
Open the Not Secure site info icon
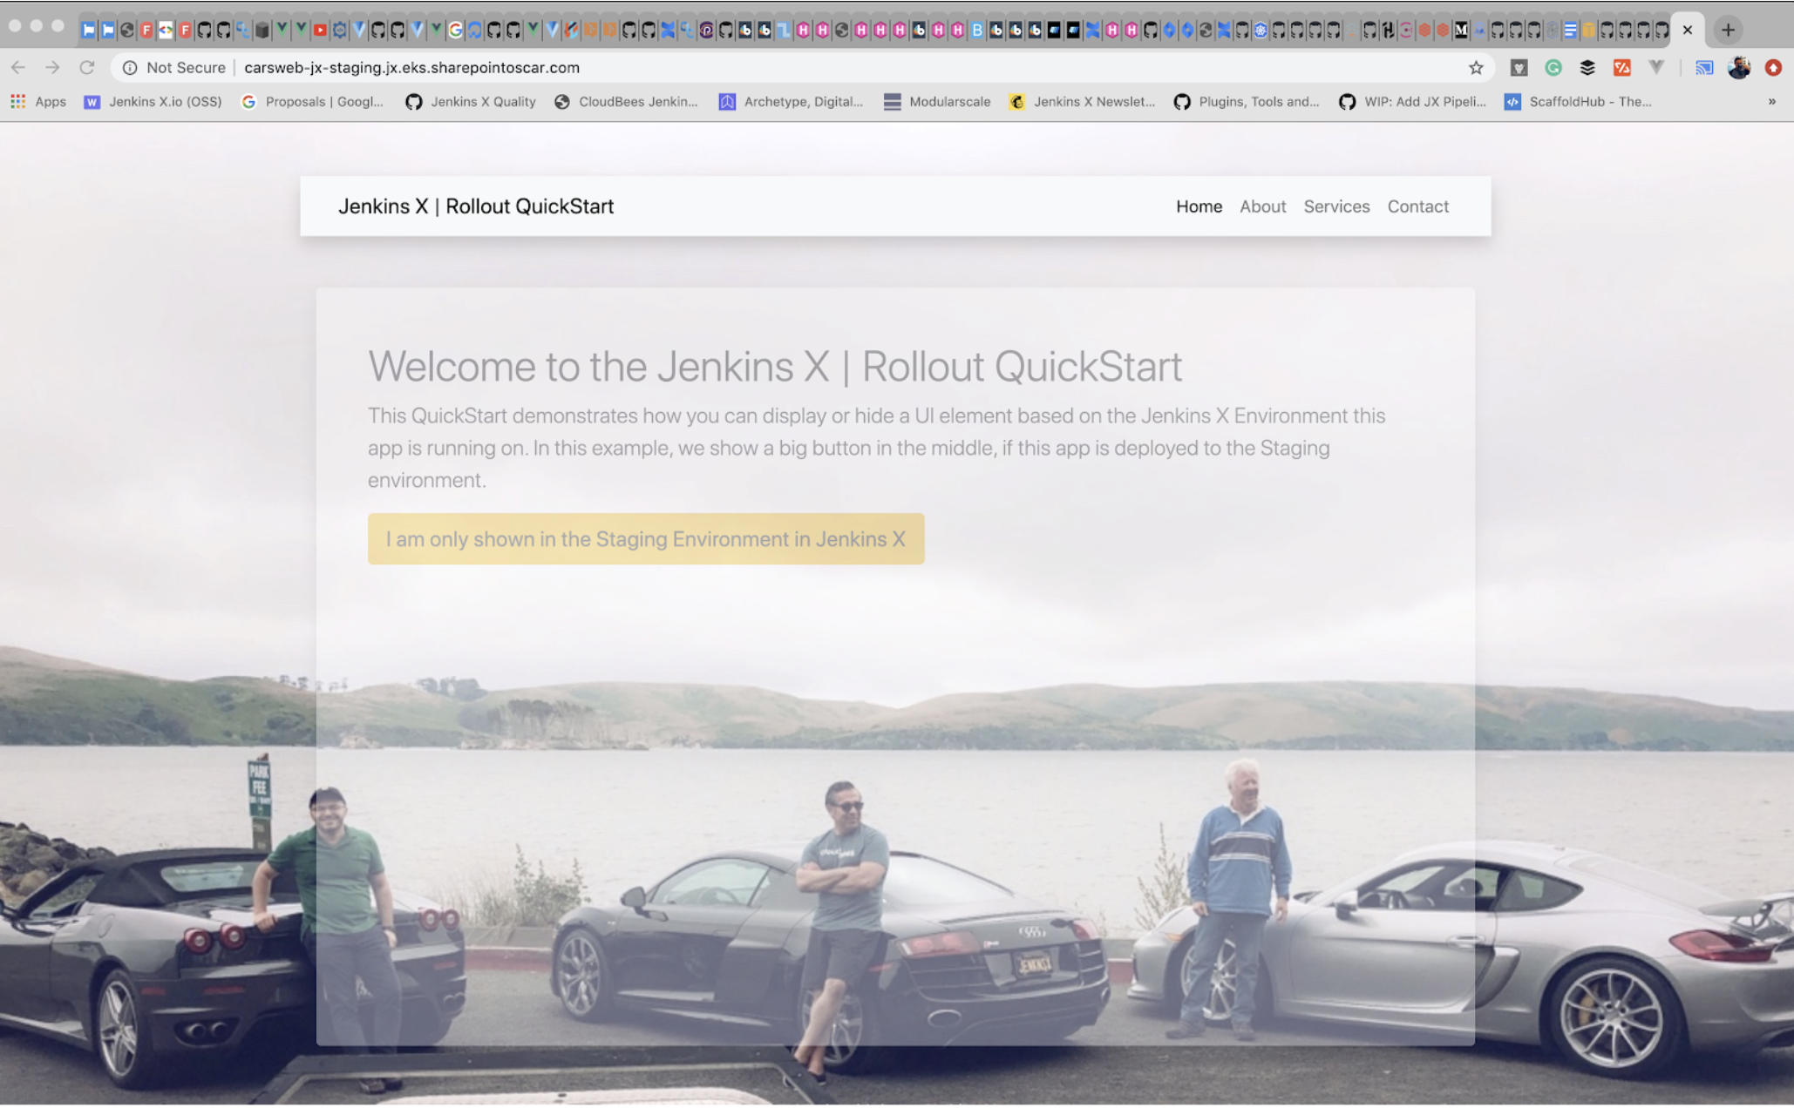pos(130,67)
